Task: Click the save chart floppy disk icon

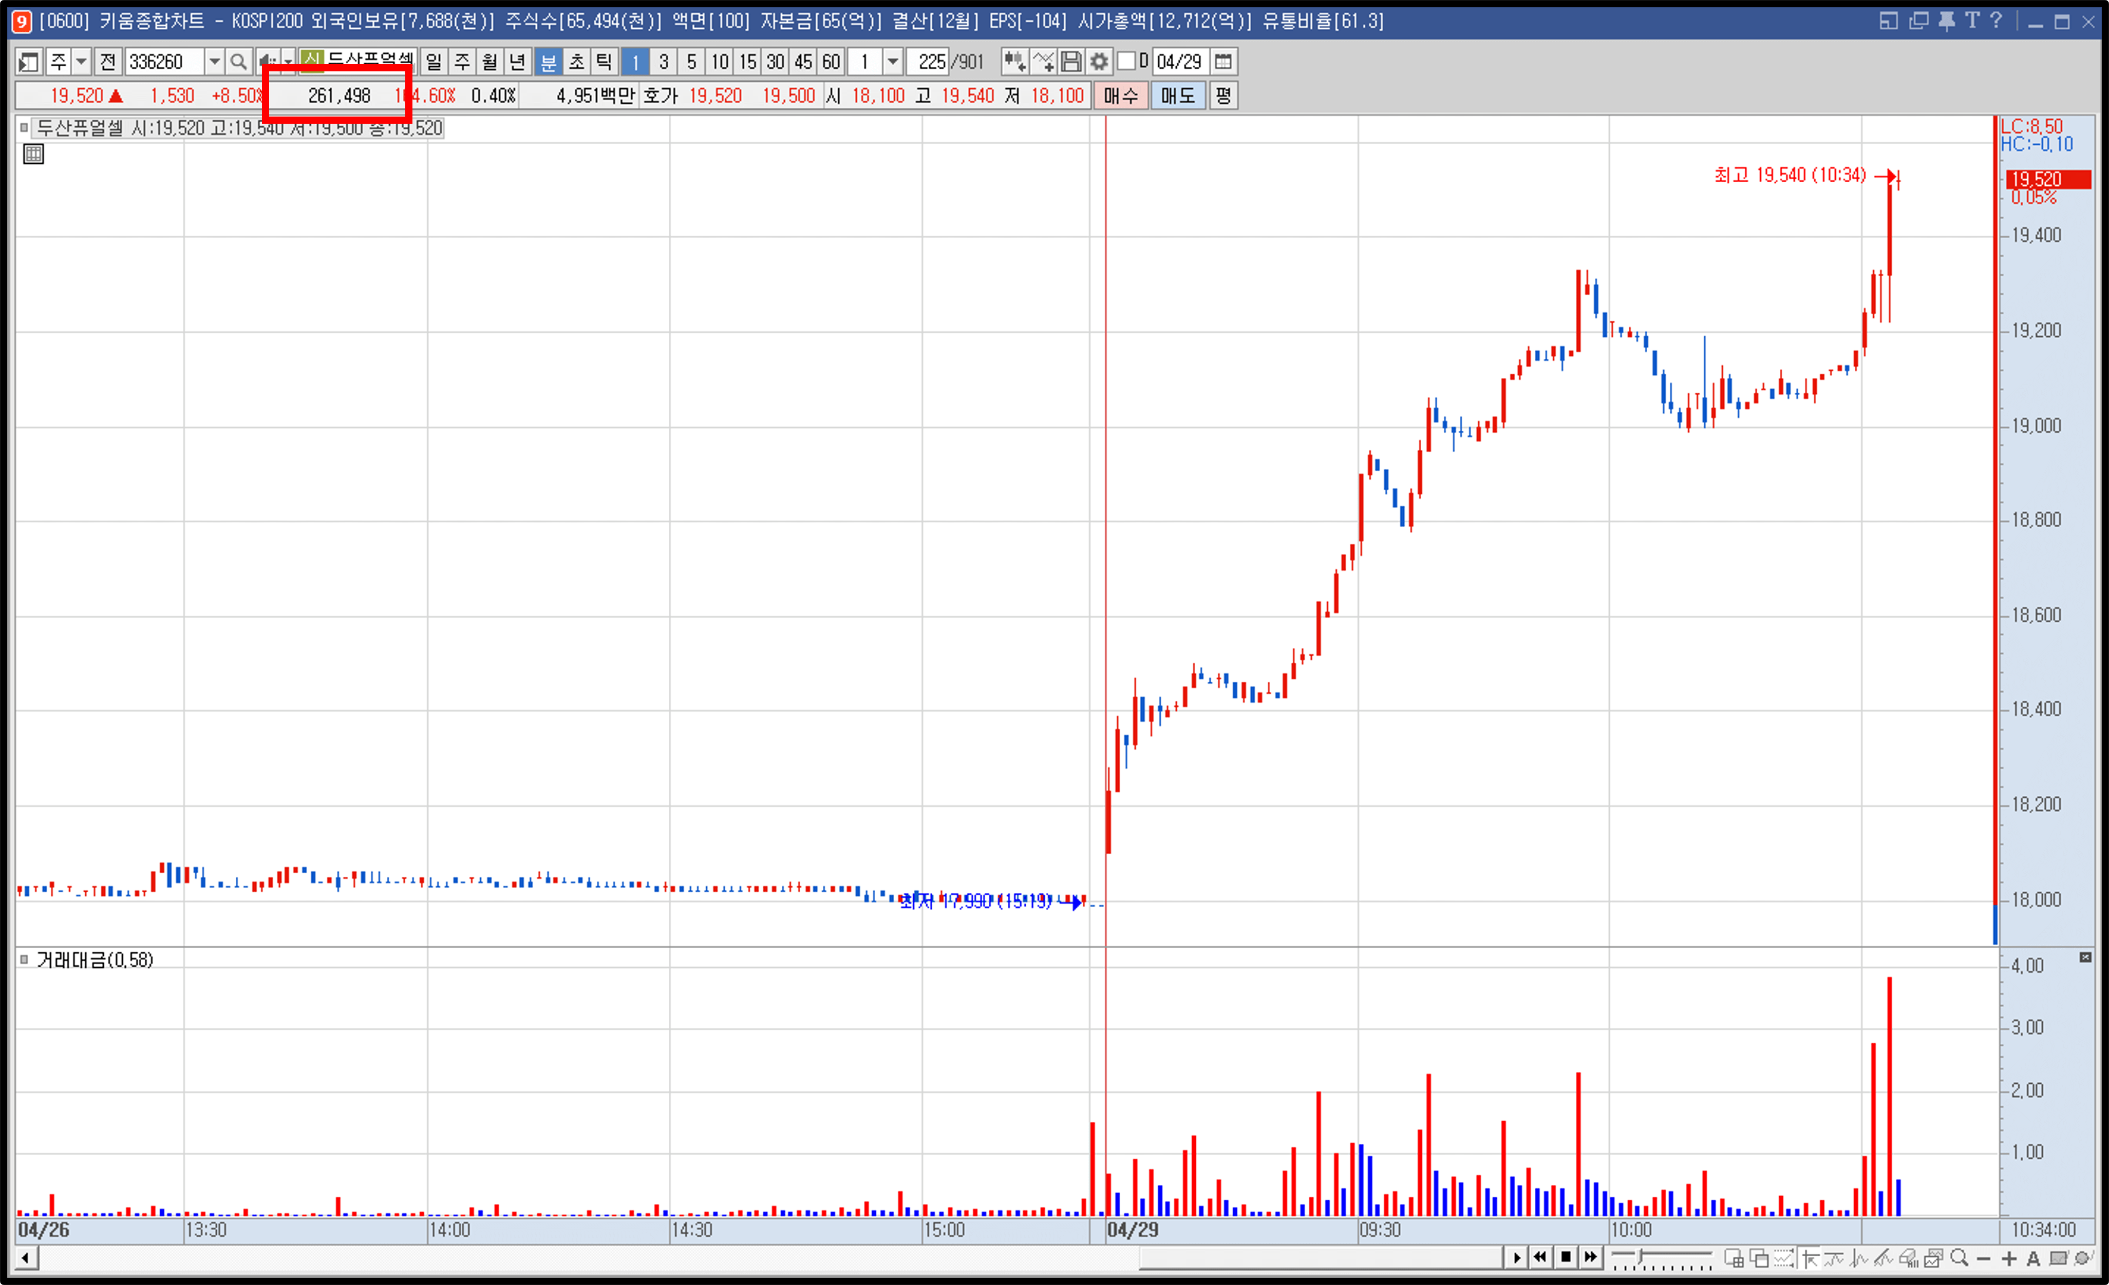Action: coord(1071,62)
